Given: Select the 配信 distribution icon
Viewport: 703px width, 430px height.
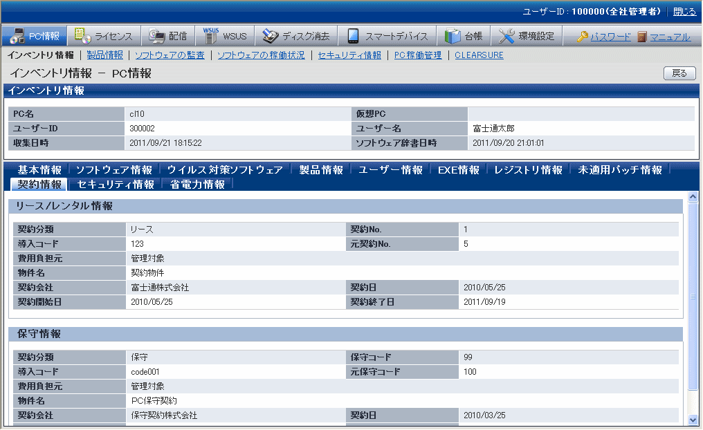Looking at the screenshot, I should point(157,37).
